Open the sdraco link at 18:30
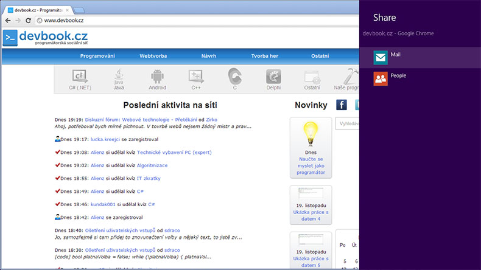 click(172, 250)
